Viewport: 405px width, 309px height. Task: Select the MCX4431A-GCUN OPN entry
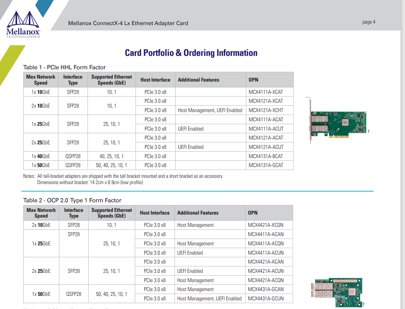[265, 299]
